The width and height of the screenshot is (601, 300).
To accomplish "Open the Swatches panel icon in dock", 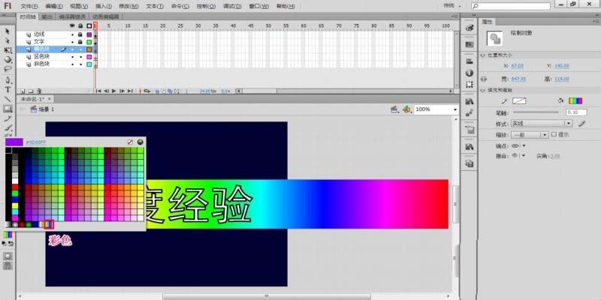I will coord(469,44).
